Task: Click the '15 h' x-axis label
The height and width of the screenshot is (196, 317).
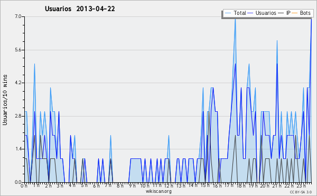Action: [x=205, y=185]
